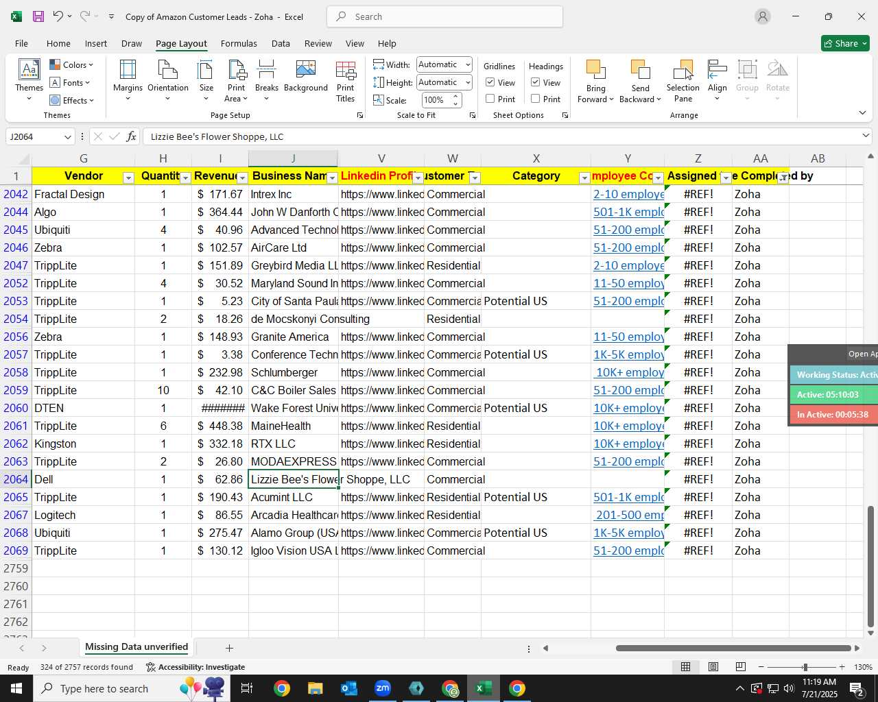Toggle Gridlines View checkbox
Viewport: 878px width, 702px height.
(x=490, y=82)
